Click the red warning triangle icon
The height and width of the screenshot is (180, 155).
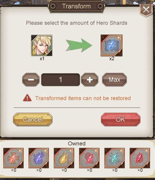click(x=27, y=98)
